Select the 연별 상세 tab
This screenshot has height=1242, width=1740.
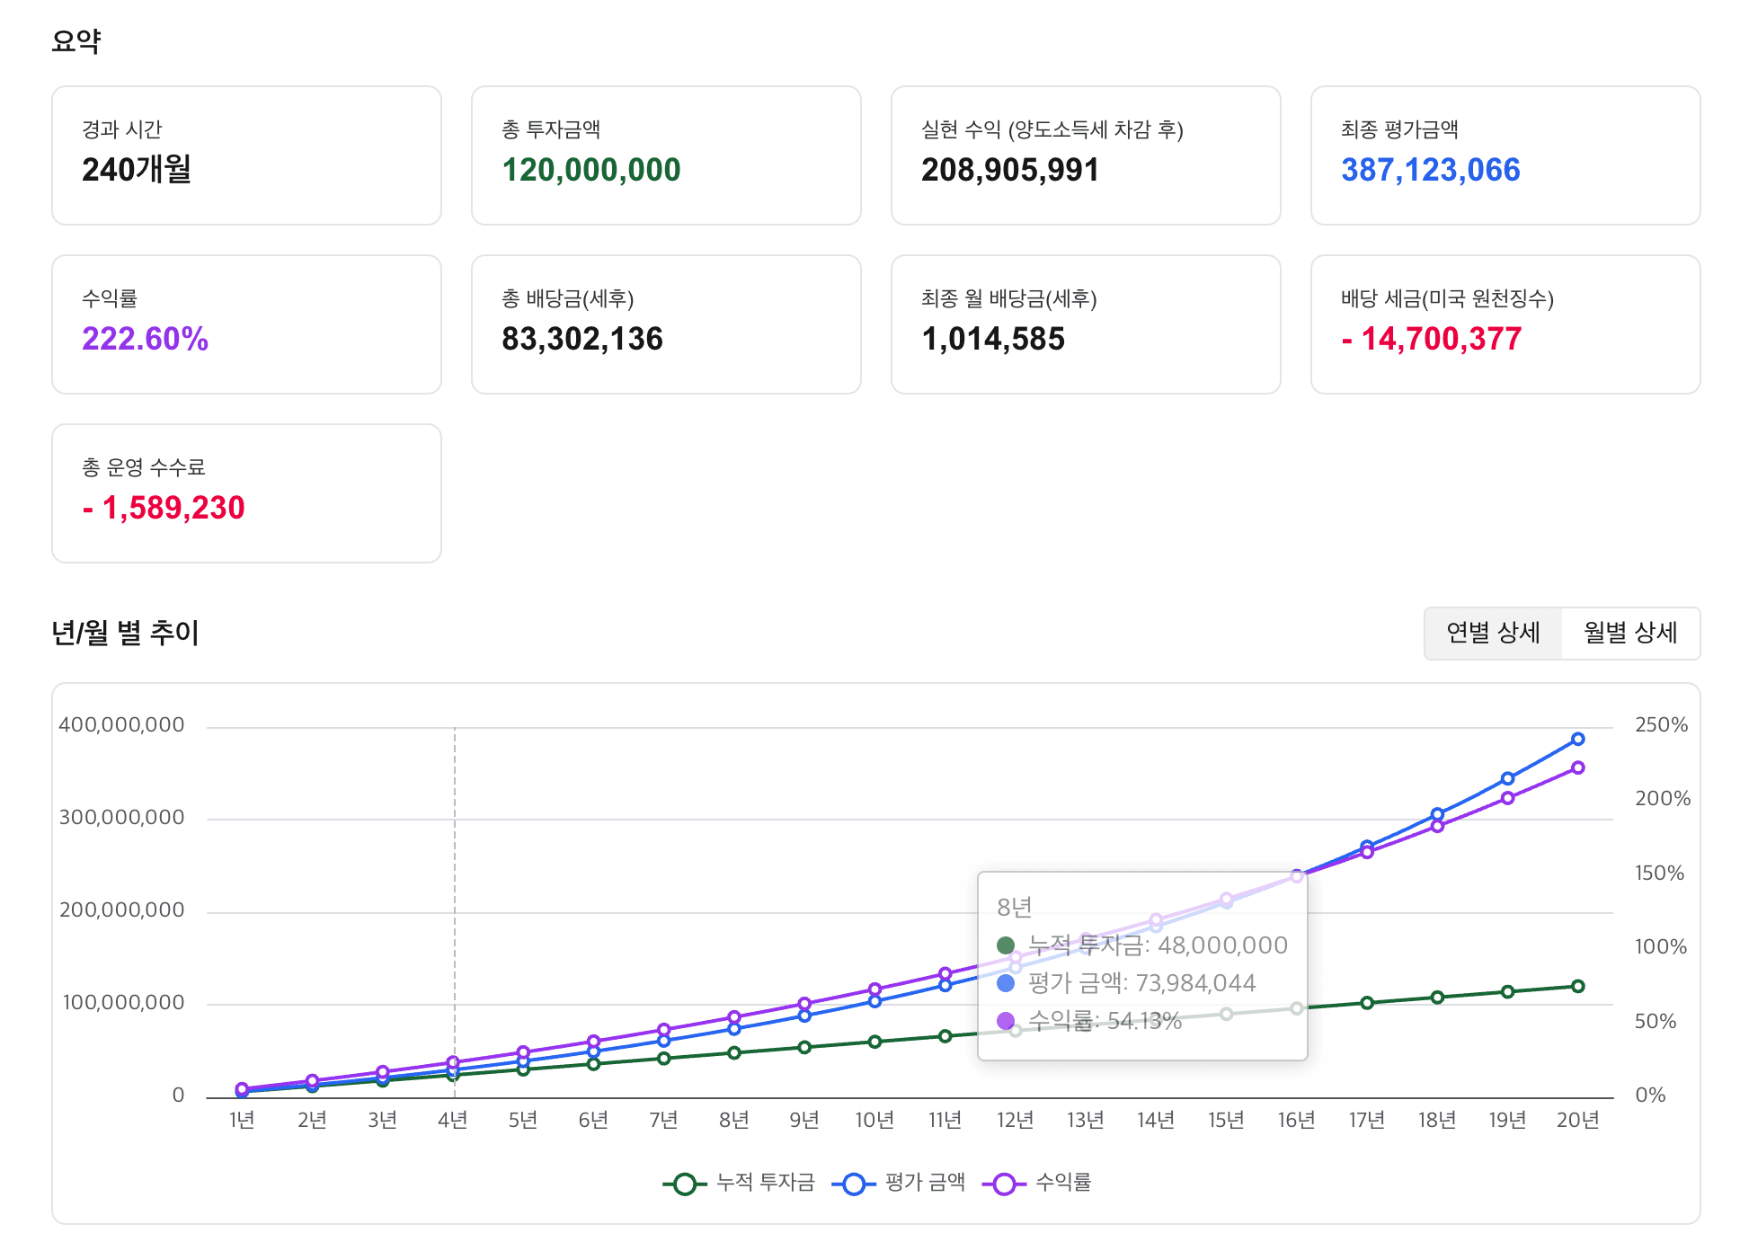(x=1493, y=634)
